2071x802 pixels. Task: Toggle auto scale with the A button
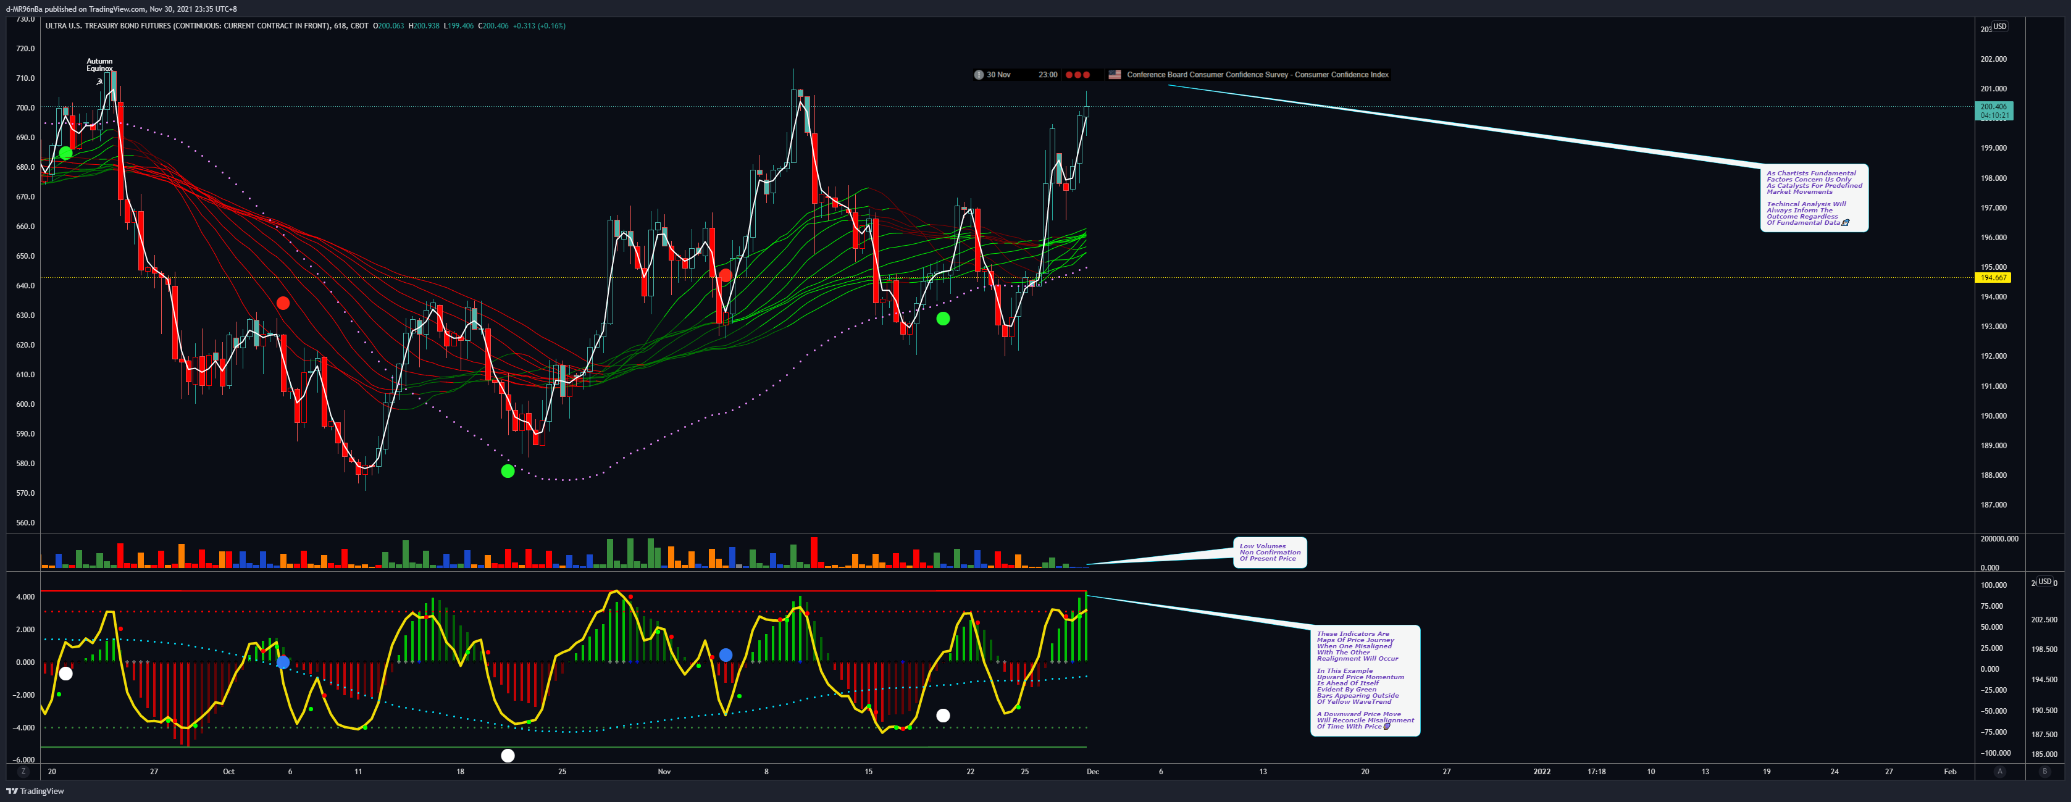[x=1999, y=772]
